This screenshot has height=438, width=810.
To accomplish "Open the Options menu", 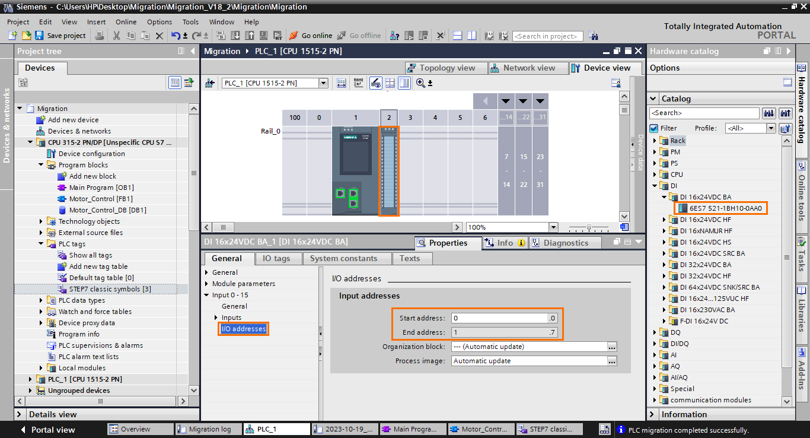I will tap(159, 22).
